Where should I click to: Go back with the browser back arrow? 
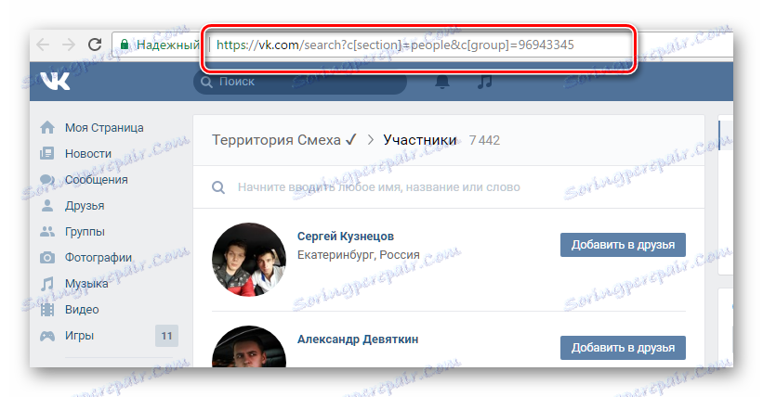(x=43, y=45)
